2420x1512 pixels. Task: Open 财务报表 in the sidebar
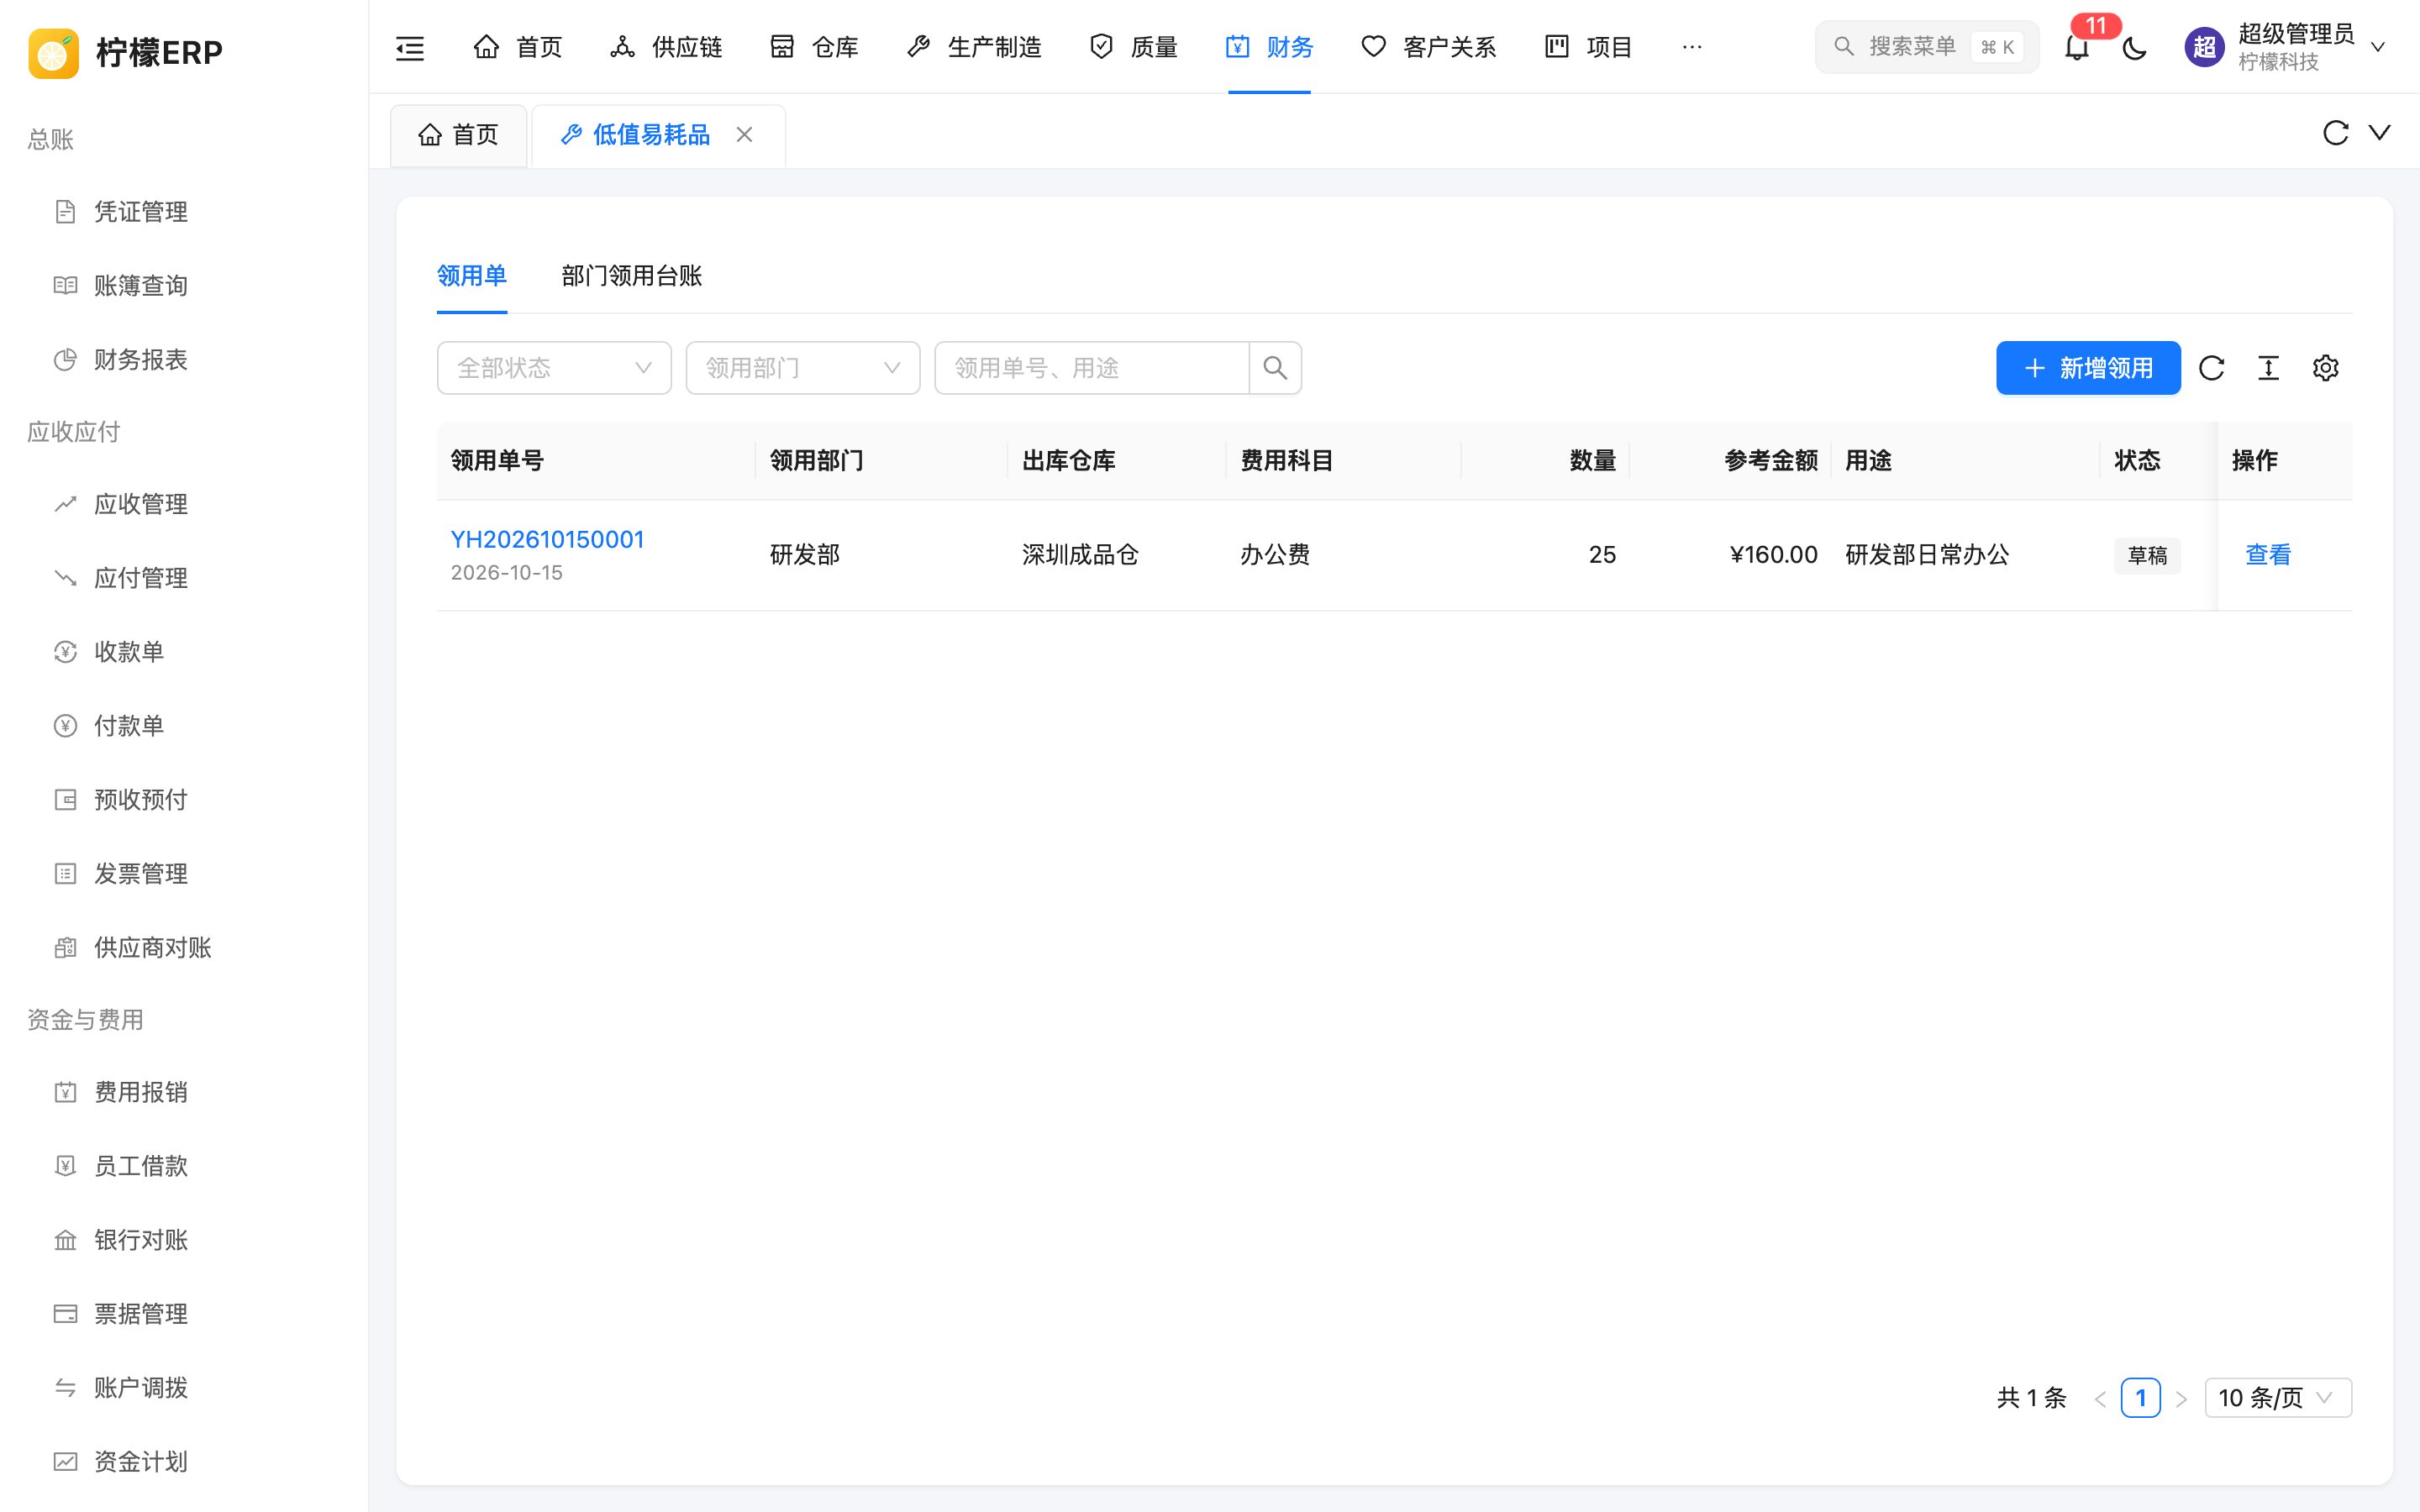(184, 360)
